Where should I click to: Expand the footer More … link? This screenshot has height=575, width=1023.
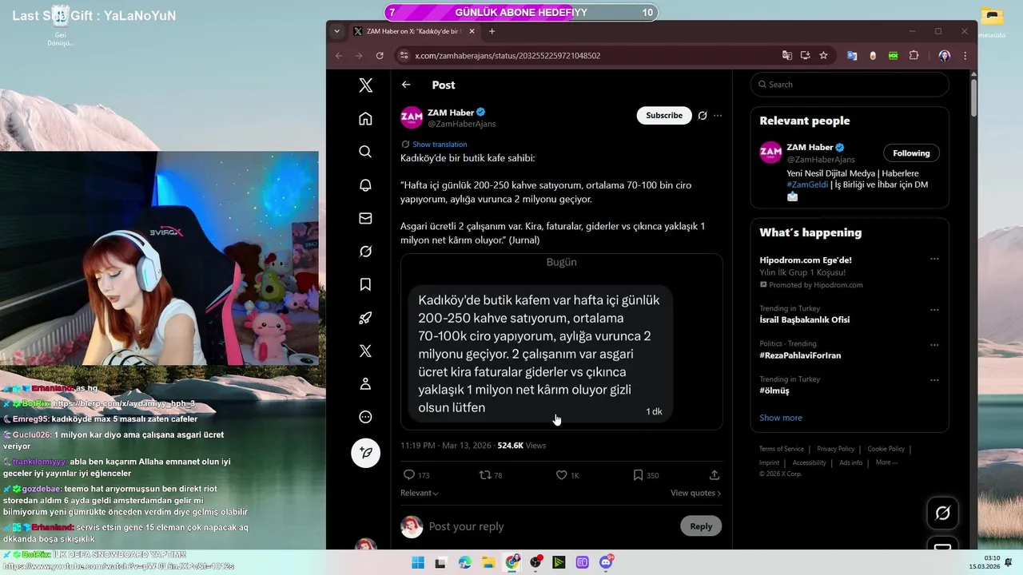886,462
